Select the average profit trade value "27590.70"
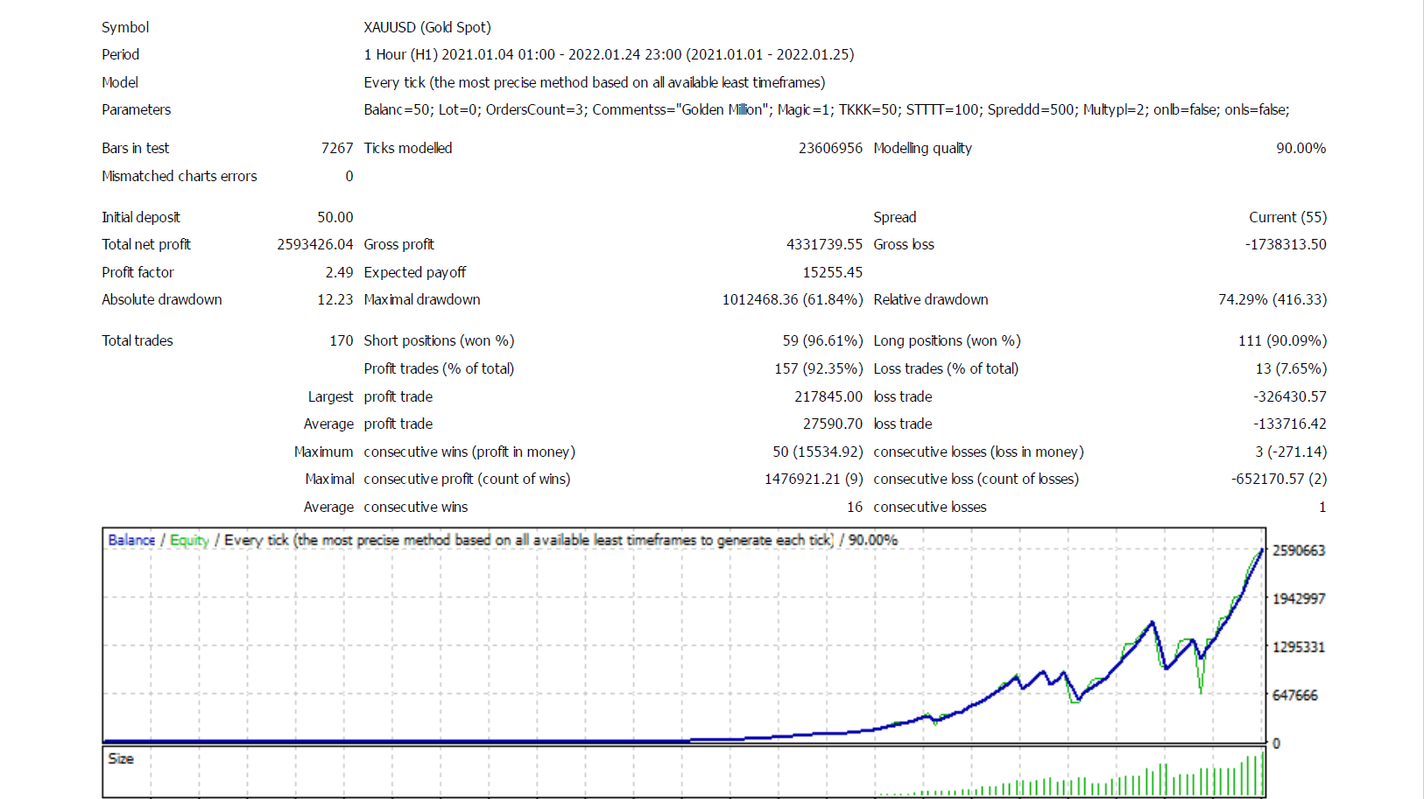 (833, 424)
